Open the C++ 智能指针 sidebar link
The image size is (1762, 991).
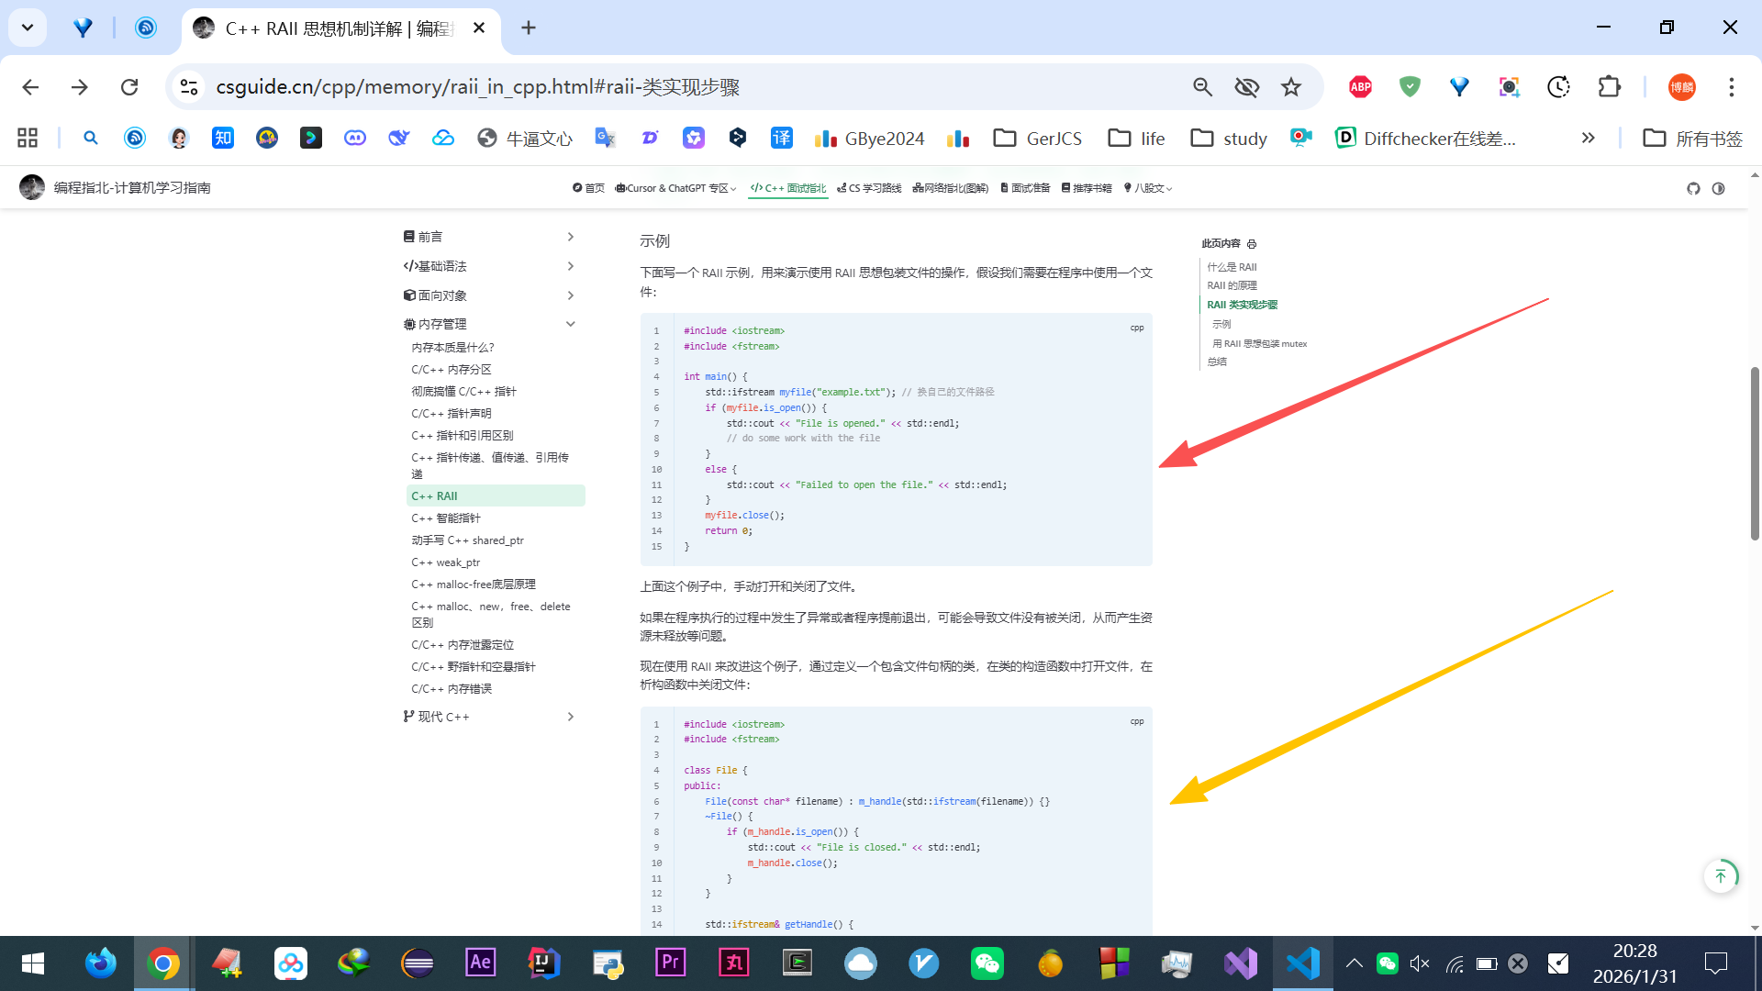coord(446,518)
